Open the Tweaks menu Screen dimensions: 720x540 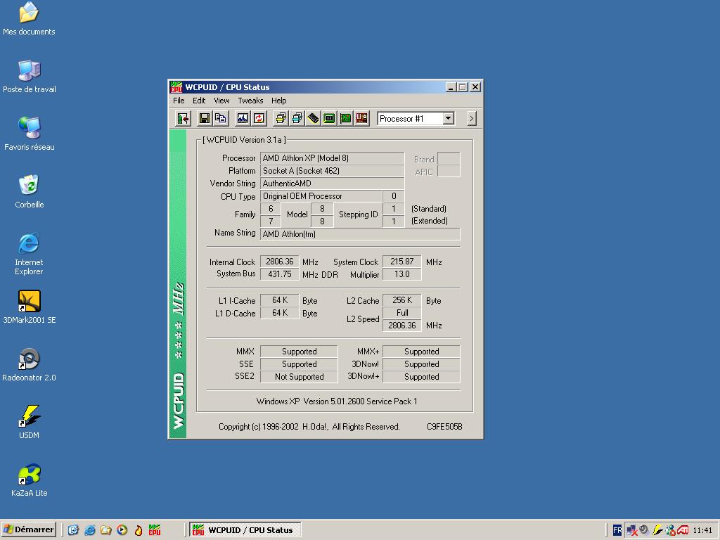pyautogui.click(x=250, y=101)
